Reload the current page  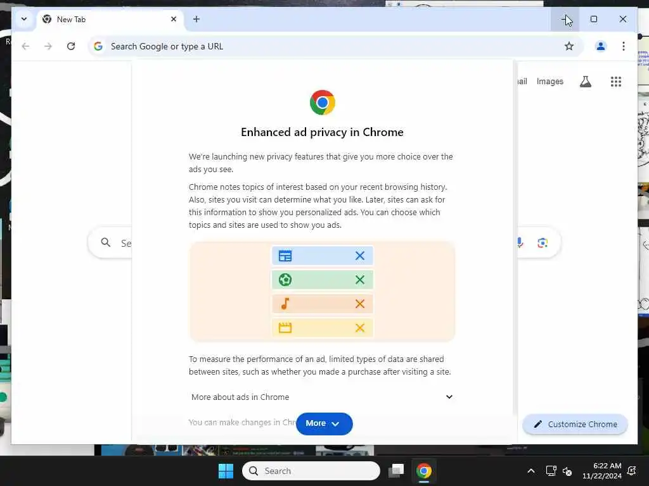click(71, 46)
